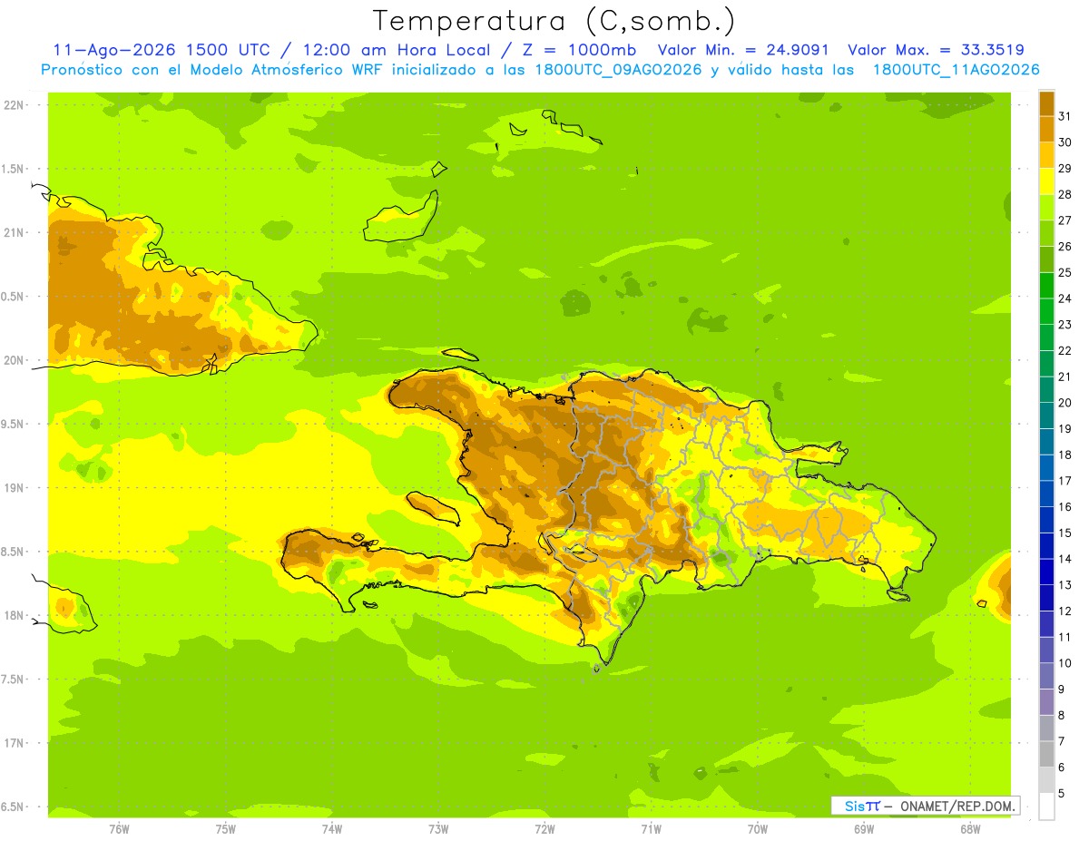
Task: Click the '21N' latitude axis label
Action: tap(14, 232)
